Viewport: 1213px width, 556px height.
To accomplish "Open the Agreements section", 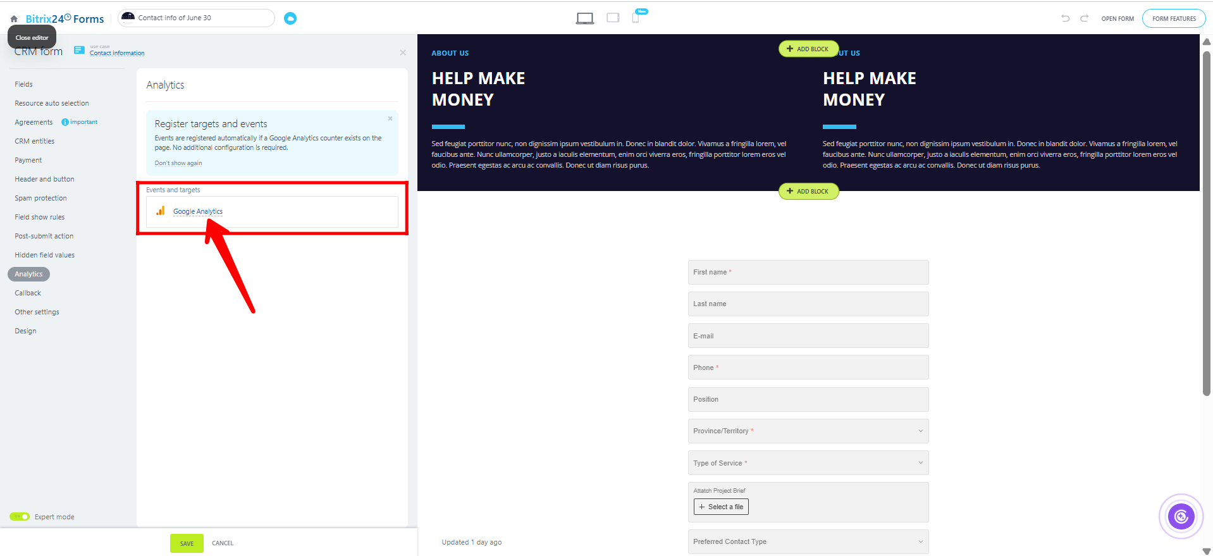I will [x=34, y=122].
